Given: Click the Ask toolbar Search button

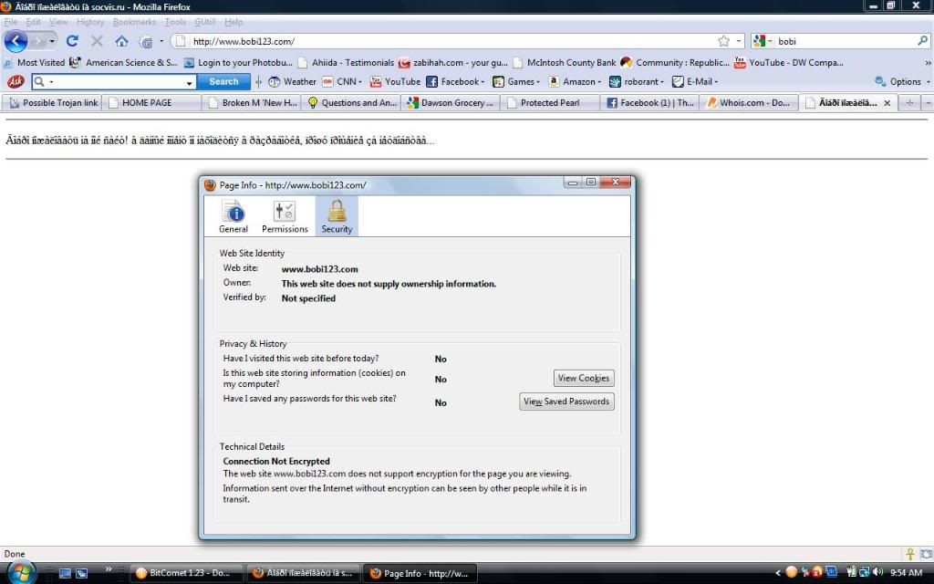Looking at the screenshot, I should pyautogui.click(x=223, y=81).
